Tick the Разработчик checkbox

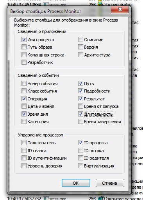coord(24,62)
